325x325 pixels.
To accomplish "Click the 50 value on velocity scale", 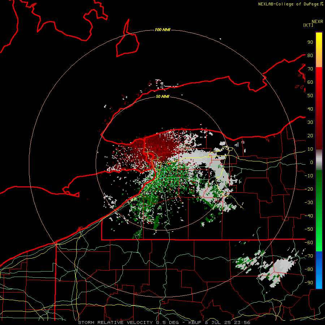I will tap(310, 96).
